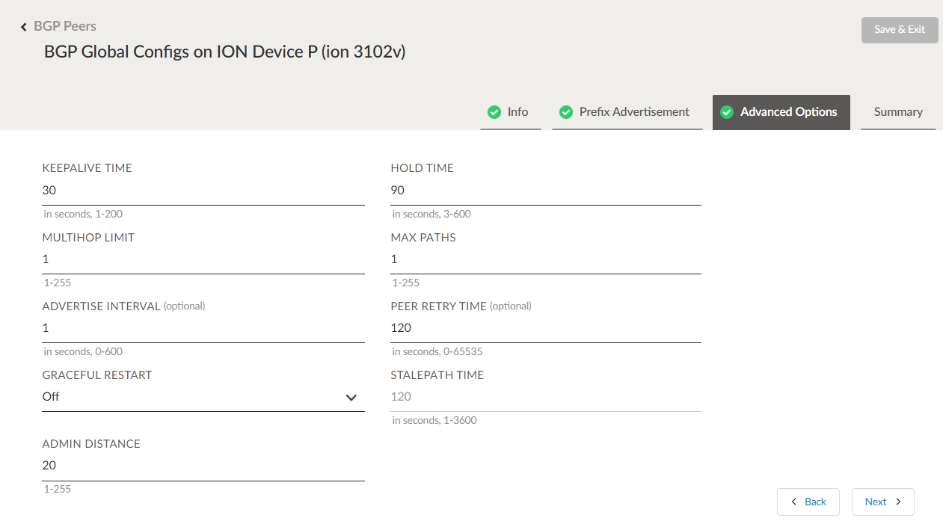Edit the Advertise Interval field
The height and width of the screenshot is (524, 943).
203,328
